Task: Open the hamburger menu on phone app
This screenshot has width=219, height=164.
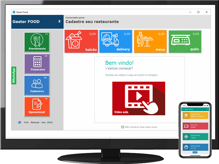Action: point(183,110)
